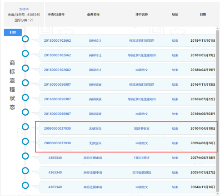Select timeline circle for 2004年11月16日 entry
The height and width of the screenshot is (196, 220).
point(25,186)
